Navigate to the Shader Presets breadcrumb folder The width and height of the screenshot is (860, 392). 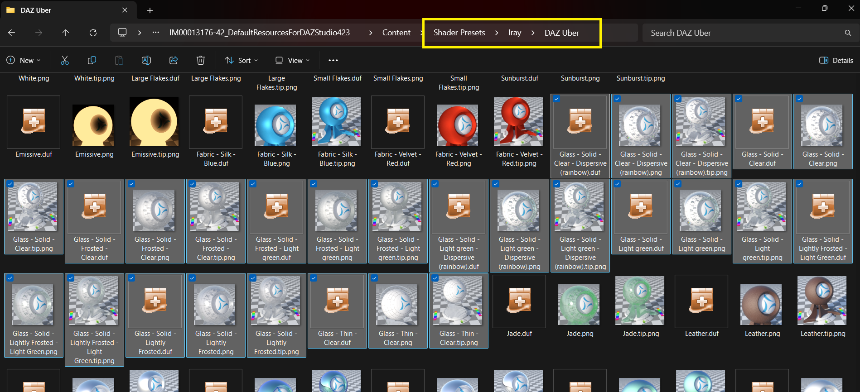[x=459, y=33]
